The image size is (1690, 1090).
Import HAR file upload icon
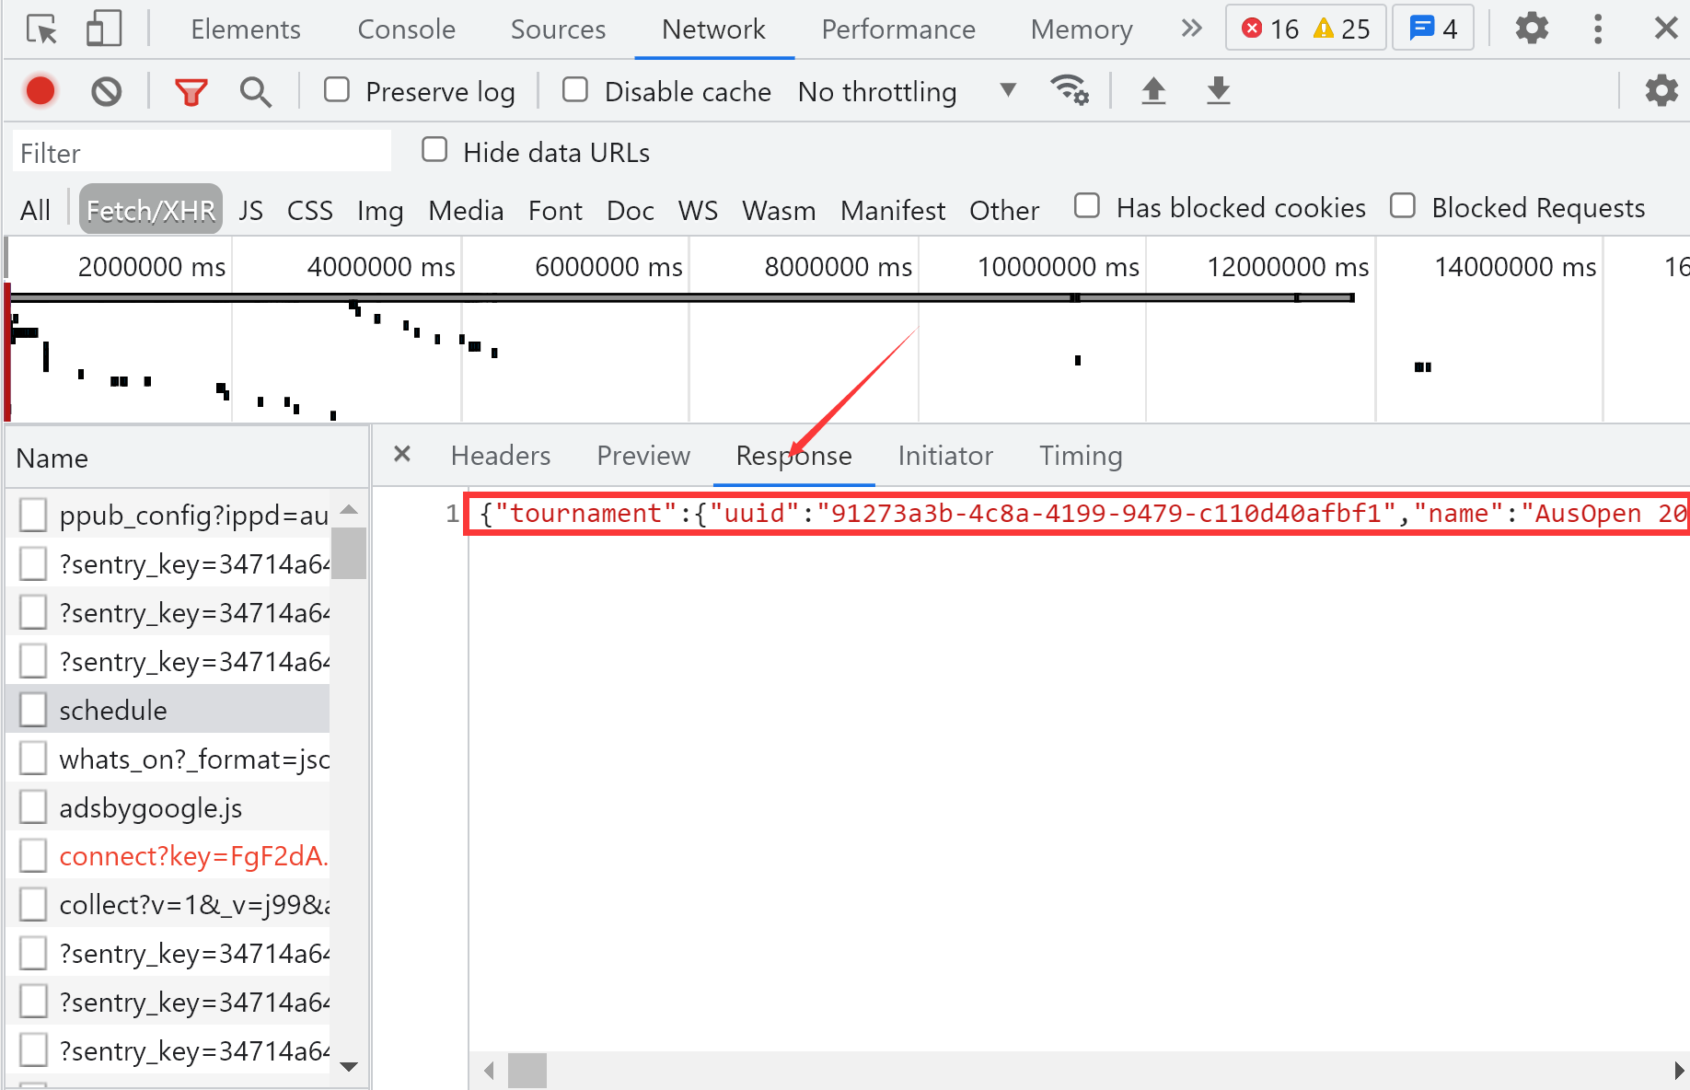[x=1153, y=90]
